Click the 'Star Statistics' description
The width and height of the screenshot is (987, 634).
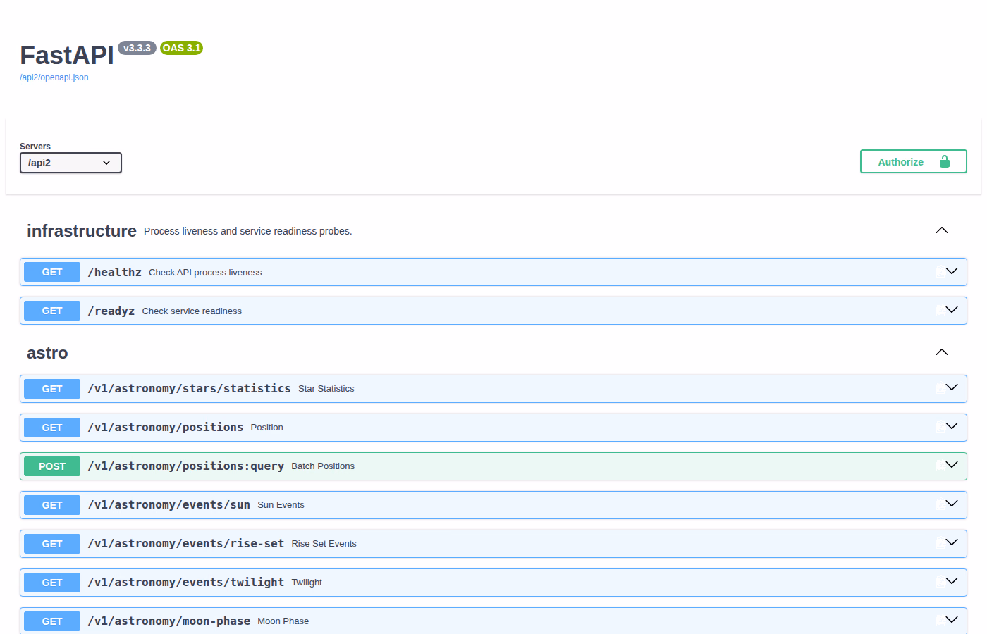coord(326,389)
